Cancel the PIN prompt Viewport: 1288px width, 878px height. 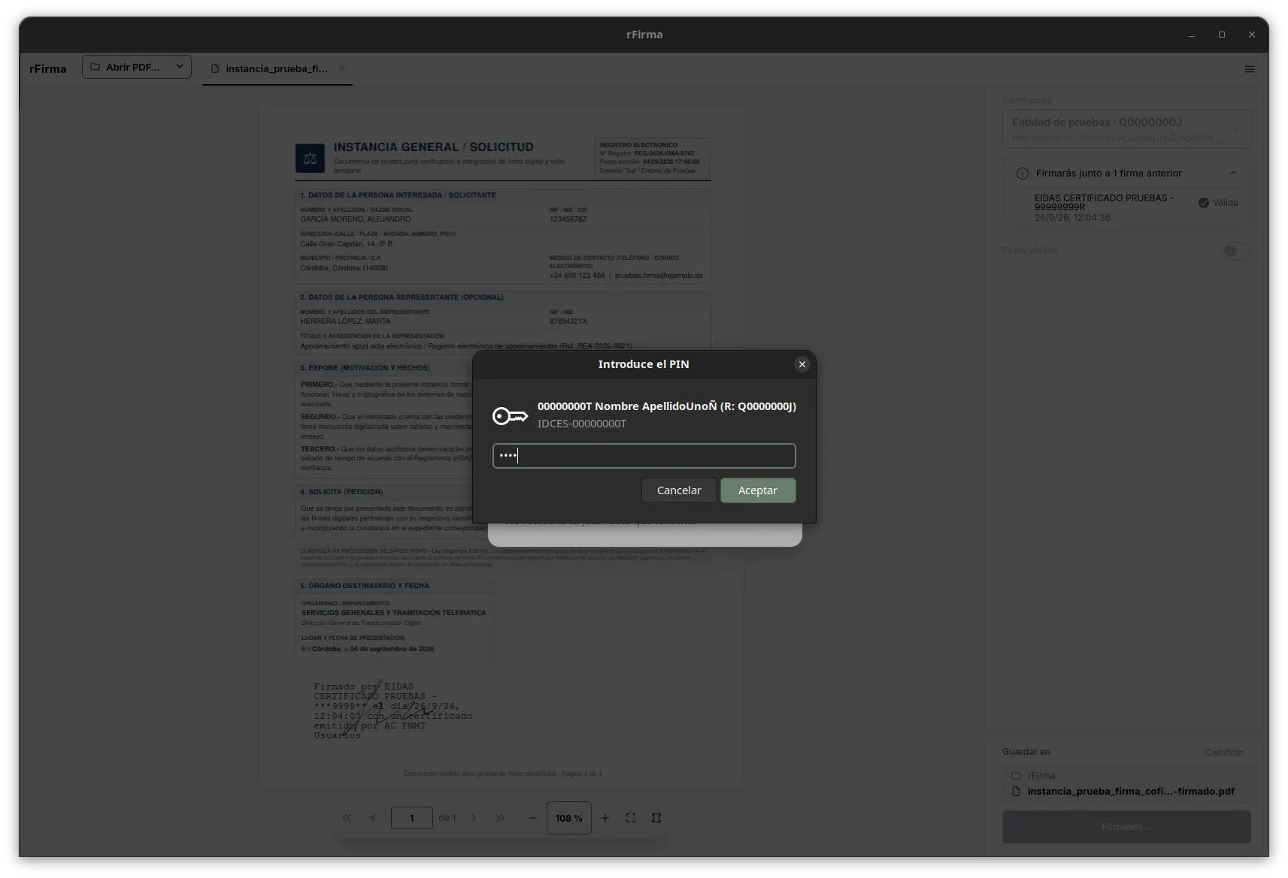pyautogui.click(x=679, y=490)
